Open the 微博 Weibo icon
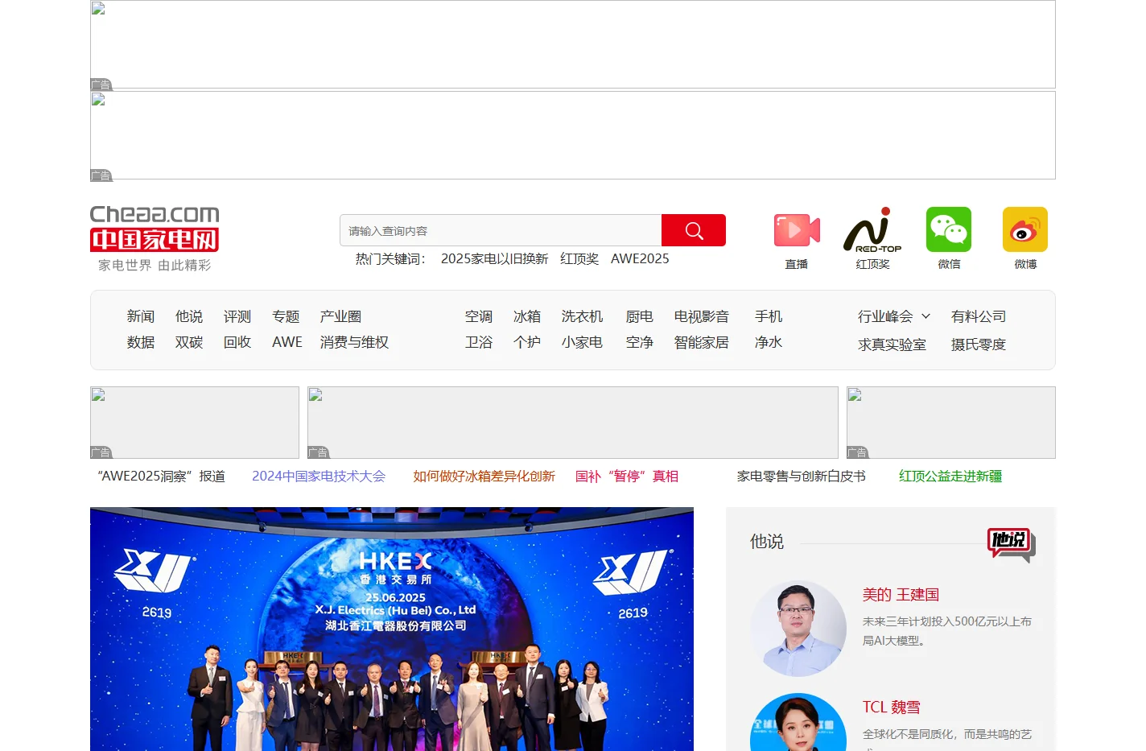The width and height of the screenshot is (1146, 751). [x=1025, y=229]
